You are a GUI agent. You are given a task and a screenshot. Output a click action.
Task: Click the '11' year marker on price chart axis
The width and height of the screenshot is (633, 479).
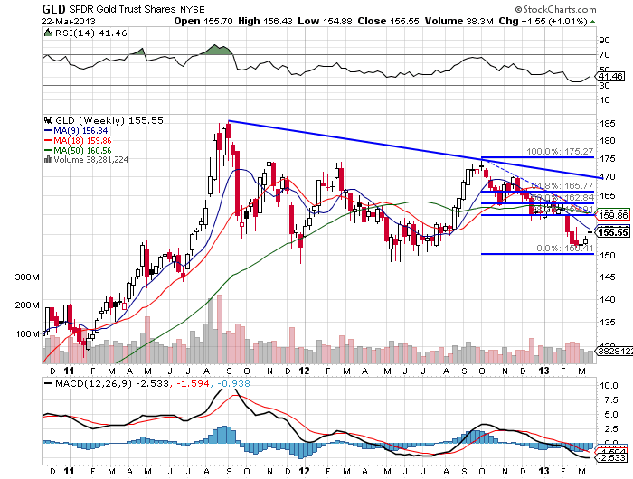[69, 371]
